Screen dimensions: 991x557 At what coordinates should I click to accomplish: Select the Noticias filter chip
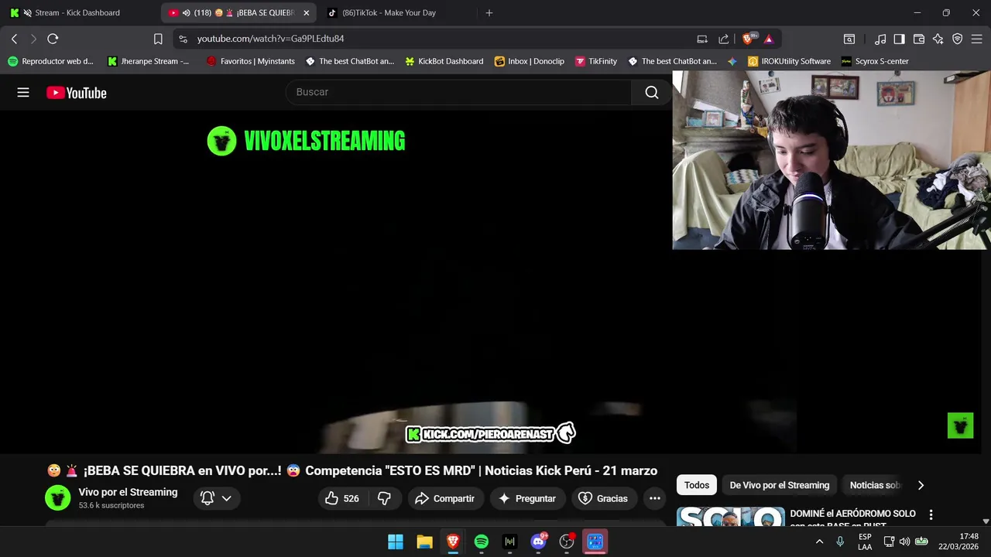pyautogui.click(x=875, y=485)
